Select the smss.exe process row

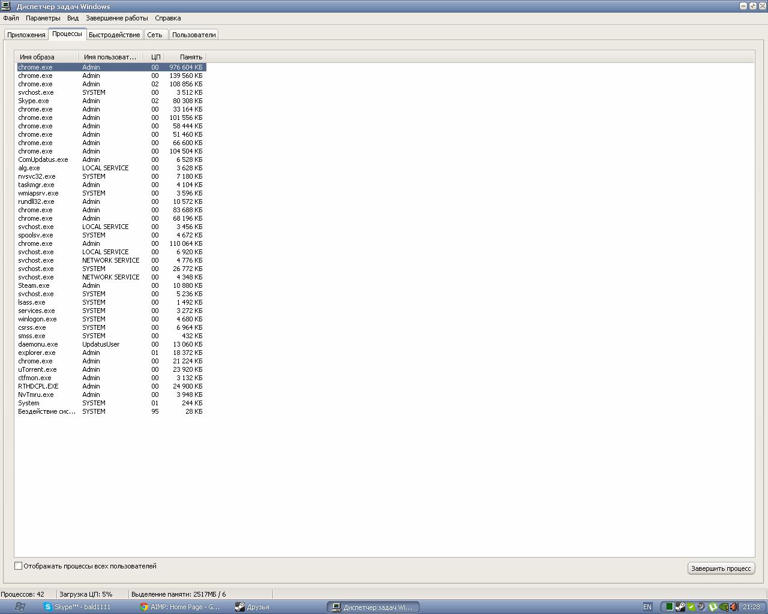click(x=111, y=336)
